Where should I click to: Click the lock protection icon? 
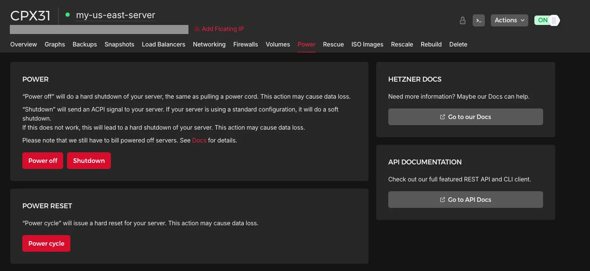click(x=462, y=20)
